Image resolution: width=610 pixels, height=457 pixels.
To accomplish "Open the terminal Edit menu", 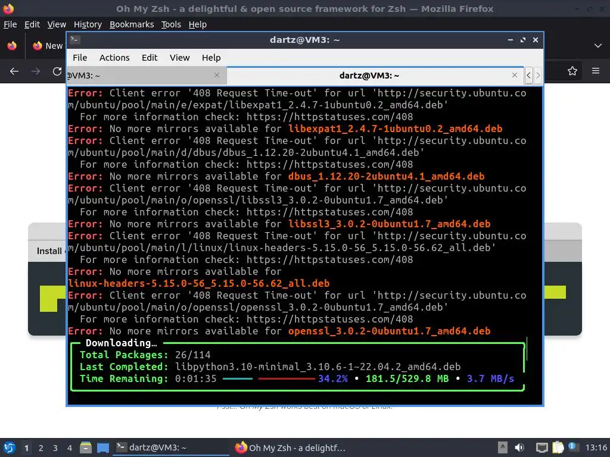I will (x=150, y=58).
